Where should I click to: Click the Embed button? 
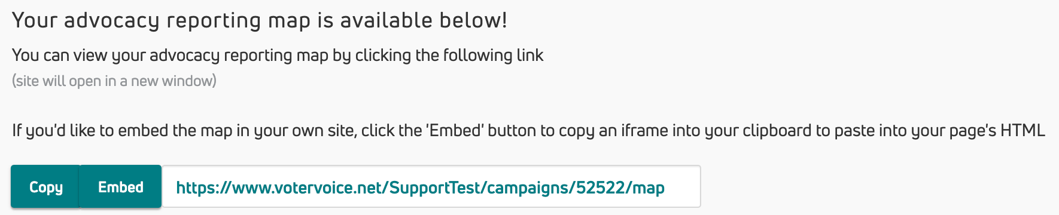(x=121, y=187)
